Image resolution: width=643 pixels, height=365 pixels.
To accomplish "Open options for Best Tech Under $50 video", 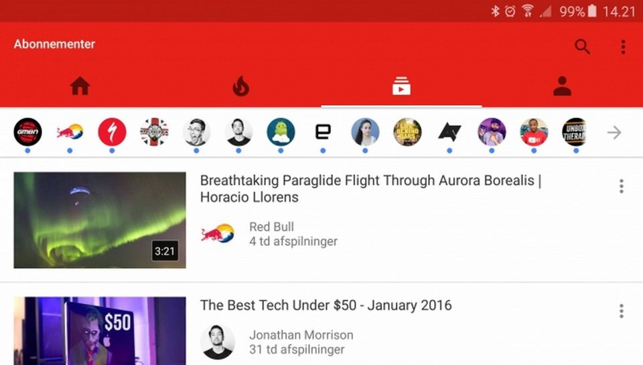I will [622, 311].
